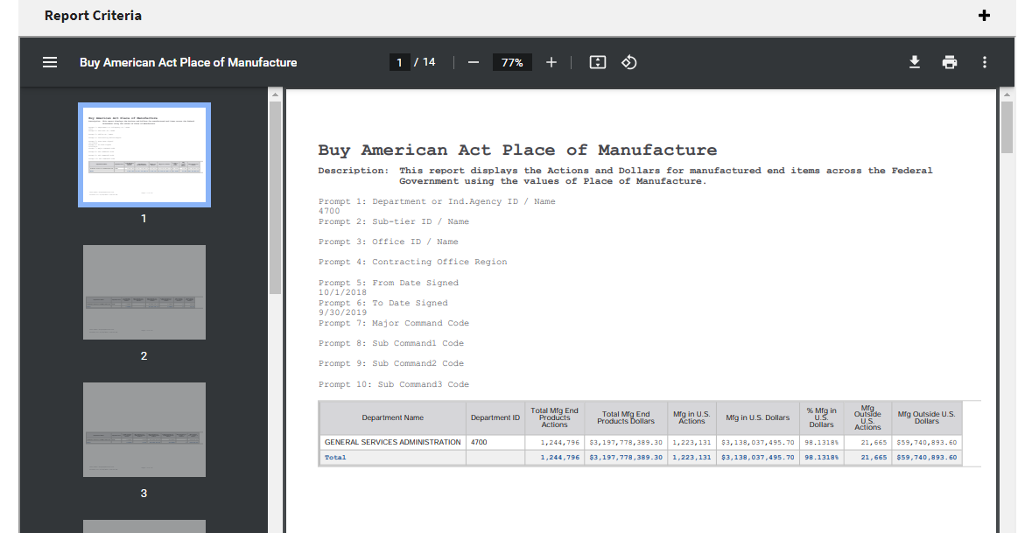Click 'Prompt 5: From Date Signed'
Screen dimensions: 1018x533
click(x=389, y=283)
